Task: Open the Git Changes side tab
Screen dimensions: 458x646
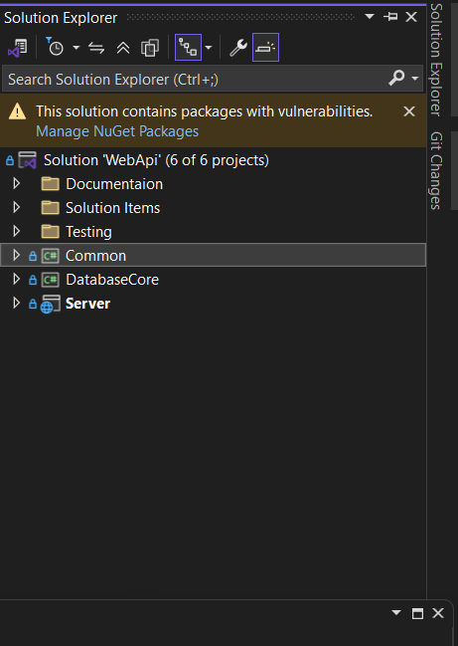Action: (x=436, y=170)
